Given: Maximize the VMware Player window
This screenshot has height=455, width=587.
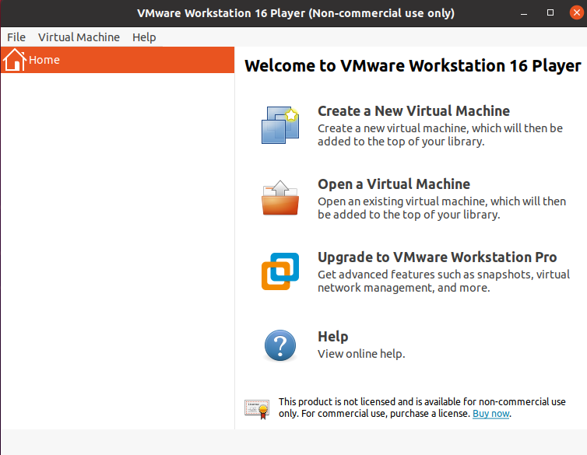Looking at the screenshot, I should coord(550,12).
